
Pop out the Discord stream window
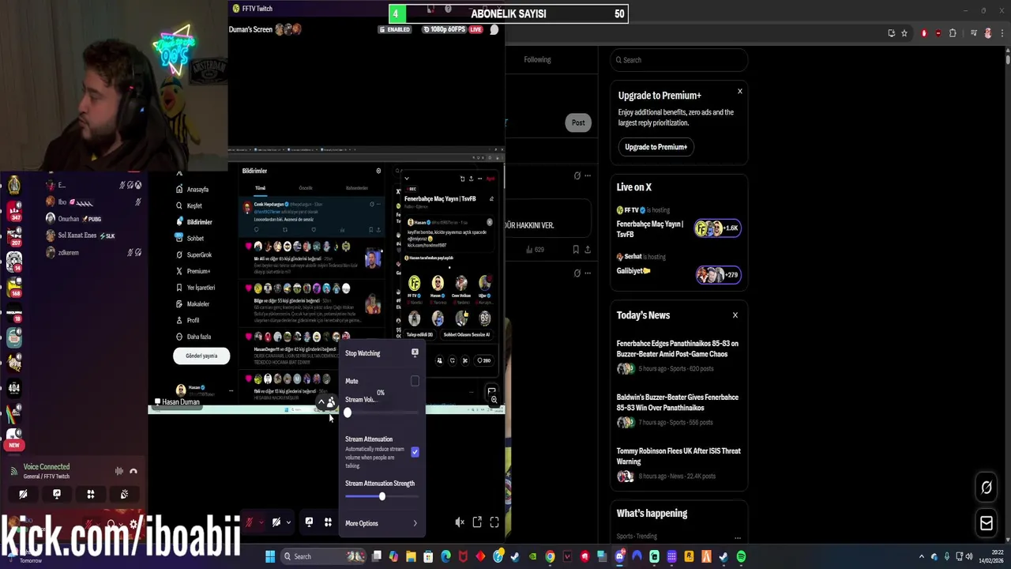[x=477, y=522]
